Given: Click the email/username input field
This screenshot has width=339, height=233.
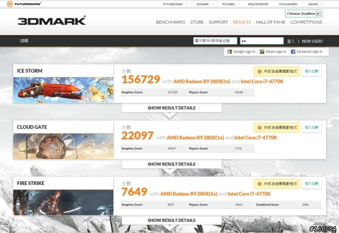Looking at the screenshot, I should point(215,41).
